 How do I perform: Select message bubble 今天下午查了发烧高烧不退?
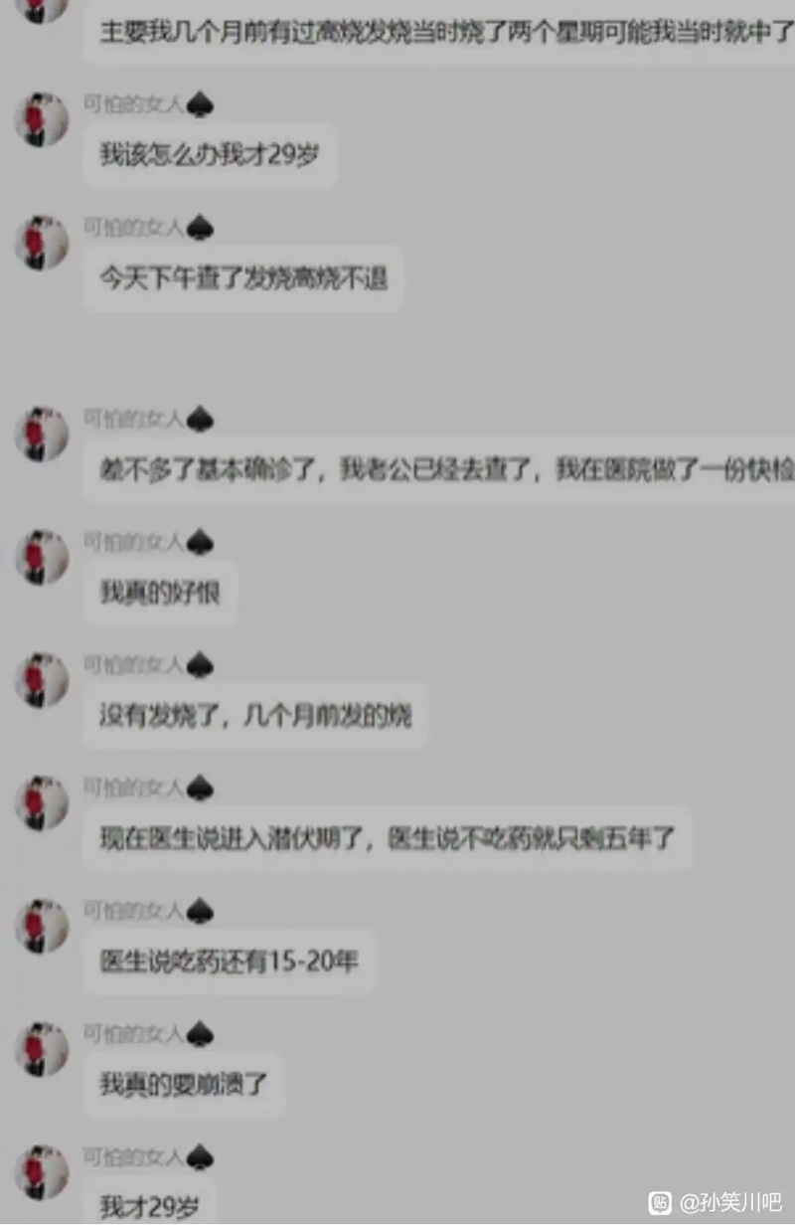(243, 278)
